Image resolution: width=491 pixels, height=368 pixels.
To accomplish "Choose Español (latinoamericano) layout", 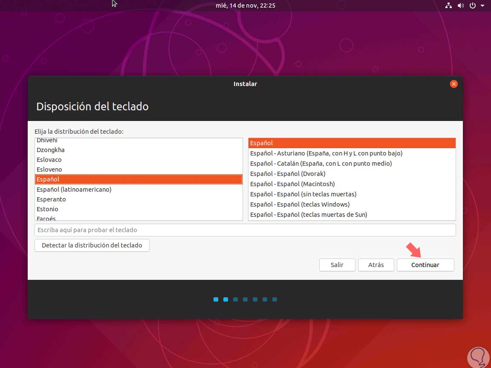I will (139, 189).
